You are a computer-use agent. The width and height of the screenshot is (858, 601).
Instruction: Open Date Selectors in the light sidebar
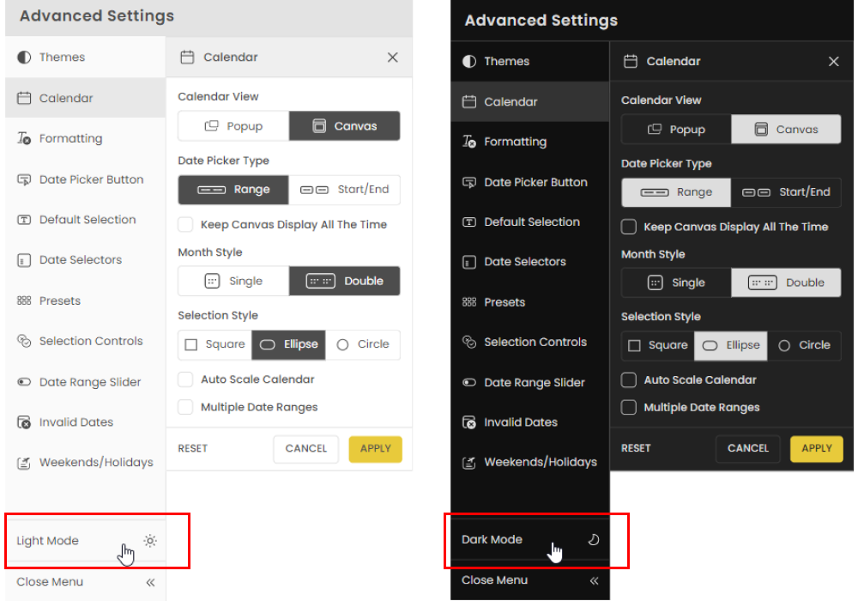click(x=80, y=260)
